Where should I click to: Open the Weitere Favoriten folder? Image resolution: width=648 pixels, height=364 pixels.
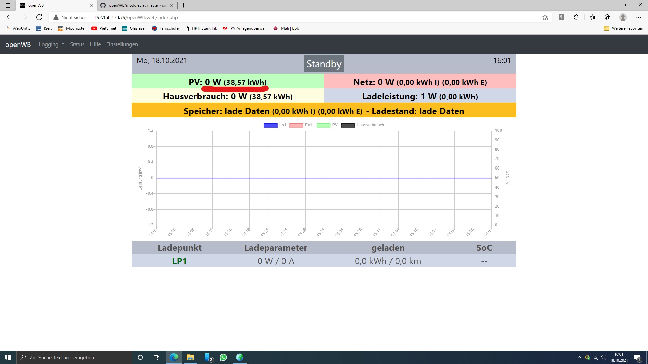click(623, 28)
